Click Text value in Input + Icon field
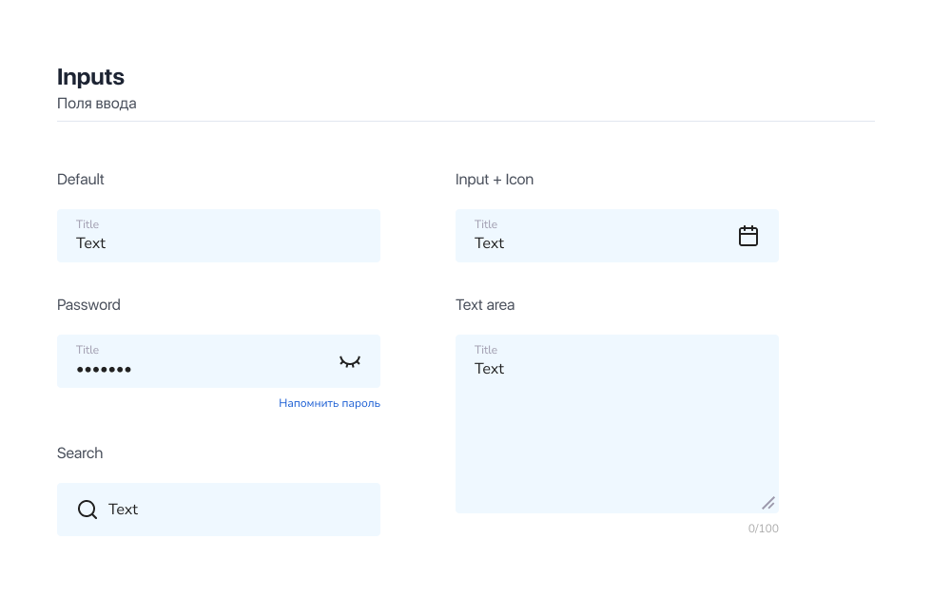 tap(489, 243)
